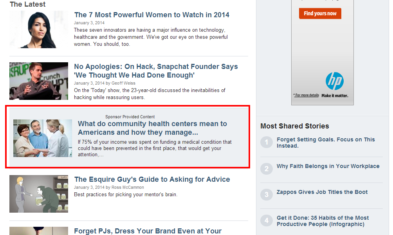Click the 'Find yours now' ad button

tap(320, 14)
